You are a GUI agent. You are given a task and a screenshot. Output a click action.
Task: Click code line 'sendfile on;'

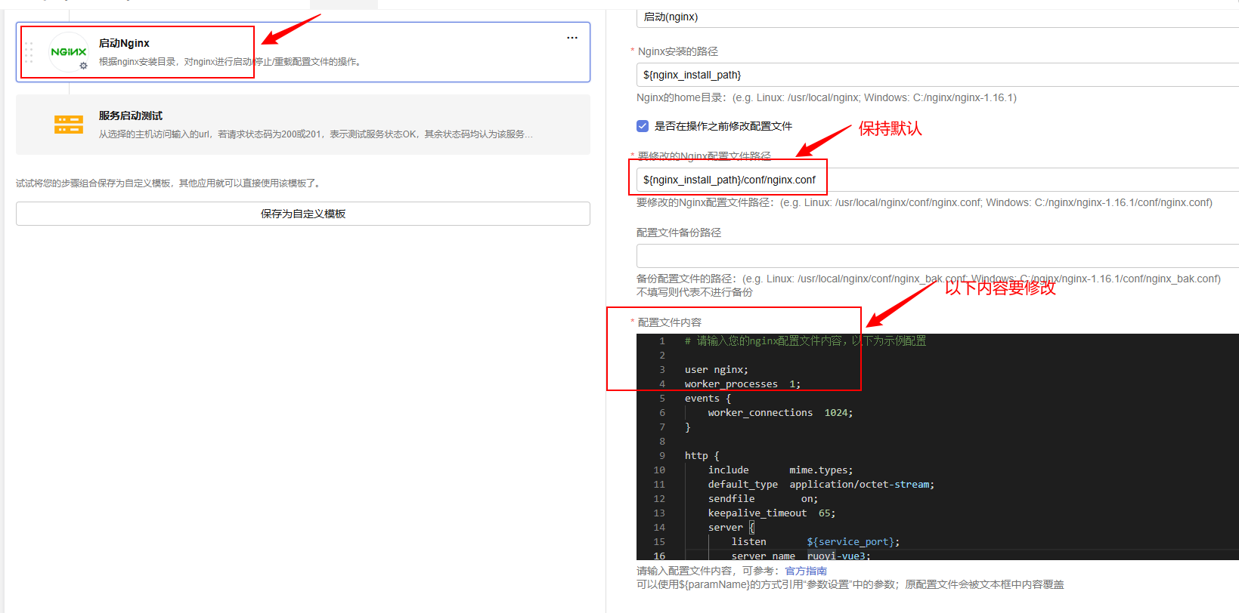(x=763, y=499)
